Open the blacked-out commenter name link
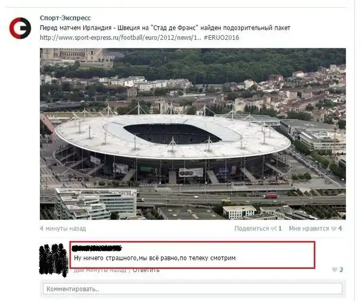 (x=97, y=248)
